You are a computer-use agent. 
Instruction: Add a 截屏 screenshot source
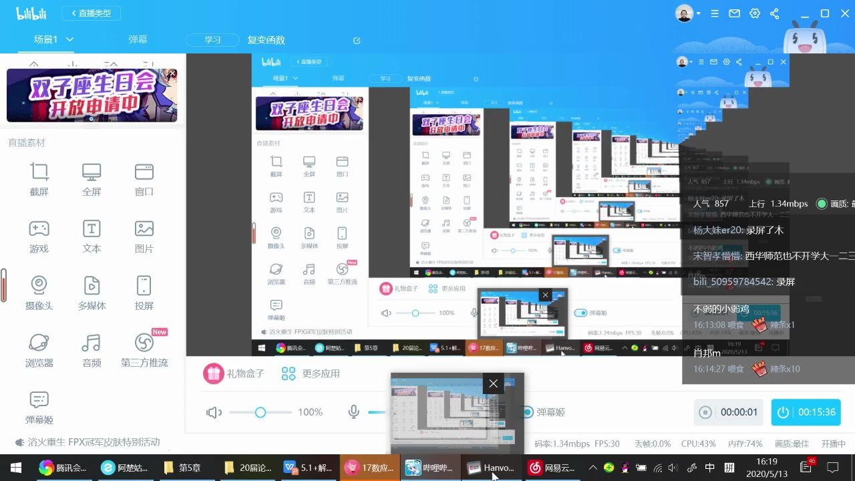click(x=39, y=179)
